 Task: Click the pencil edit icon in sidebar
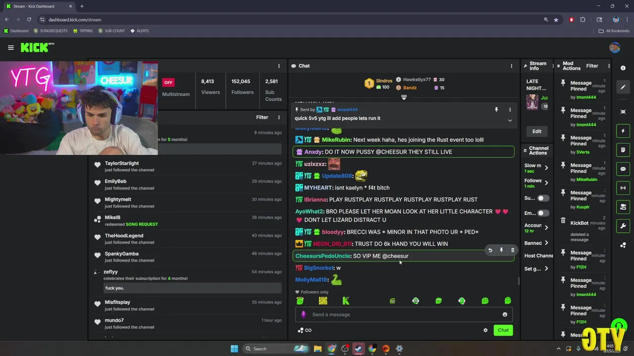pos(623,87)
